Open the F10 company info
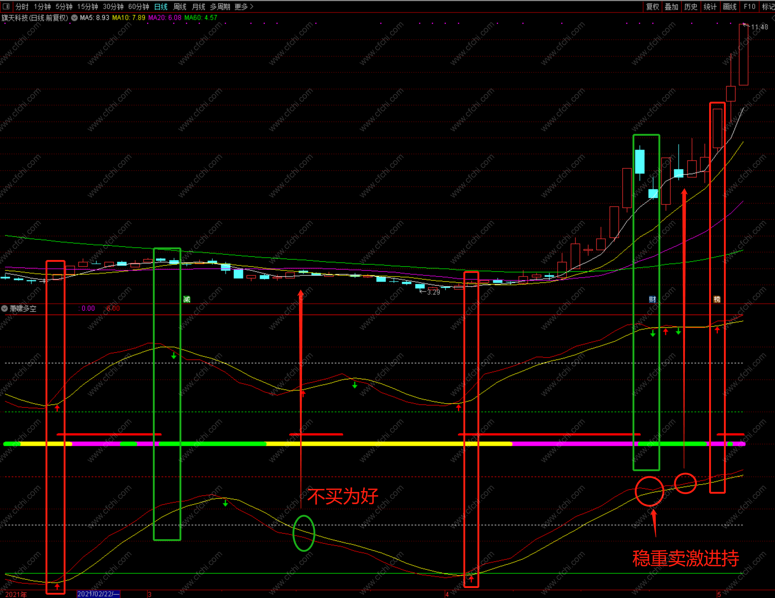This screenshot has height=598, width=775. click(749, 7)
